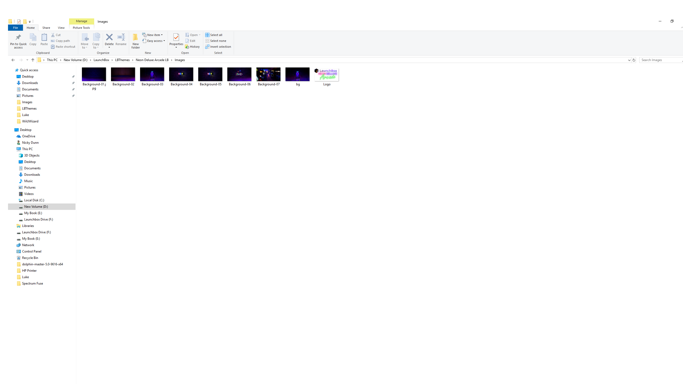Screen dimensions: 683x384
Task: Open the Copy to menu
Action: (96, 41)
